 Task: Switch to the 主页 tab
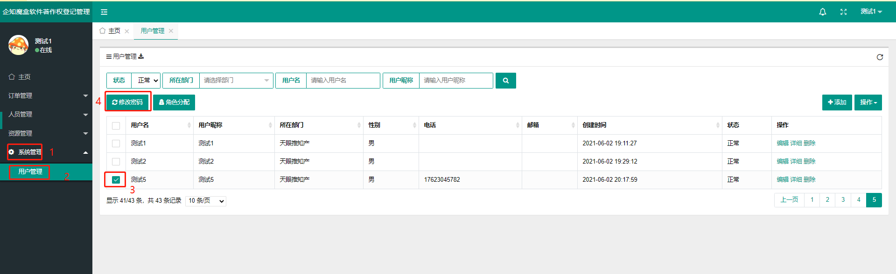point(113,31)
